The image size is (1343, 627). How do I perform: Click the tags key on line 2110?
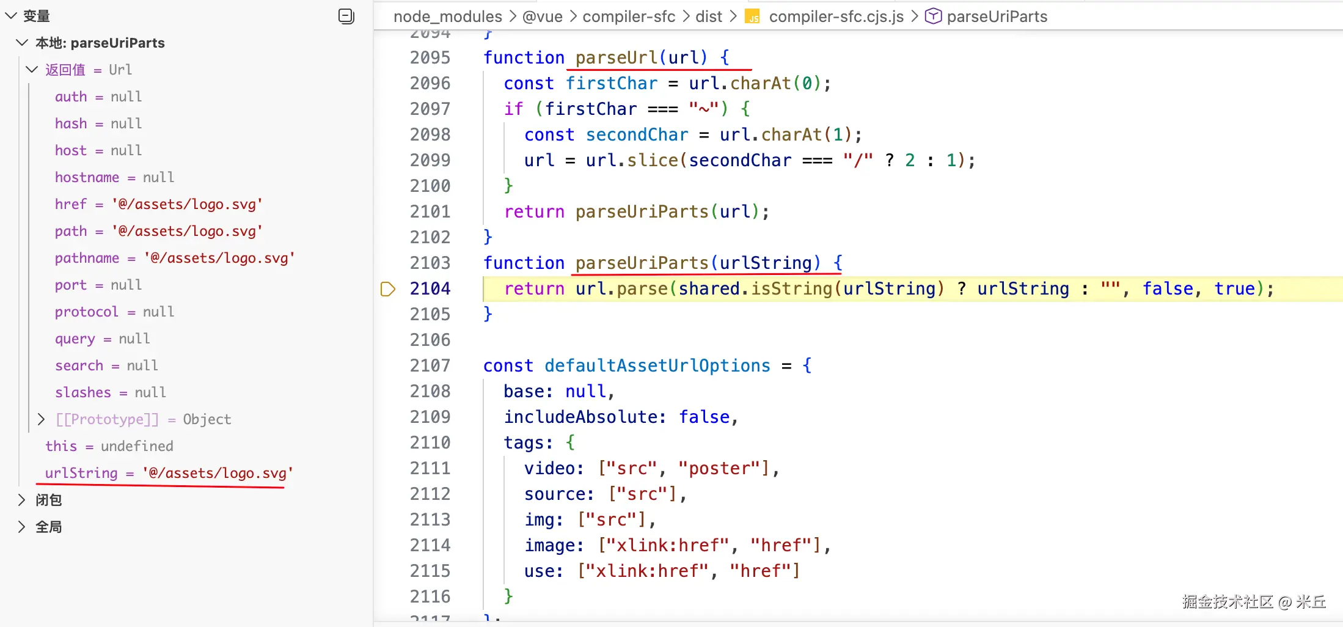524,442
